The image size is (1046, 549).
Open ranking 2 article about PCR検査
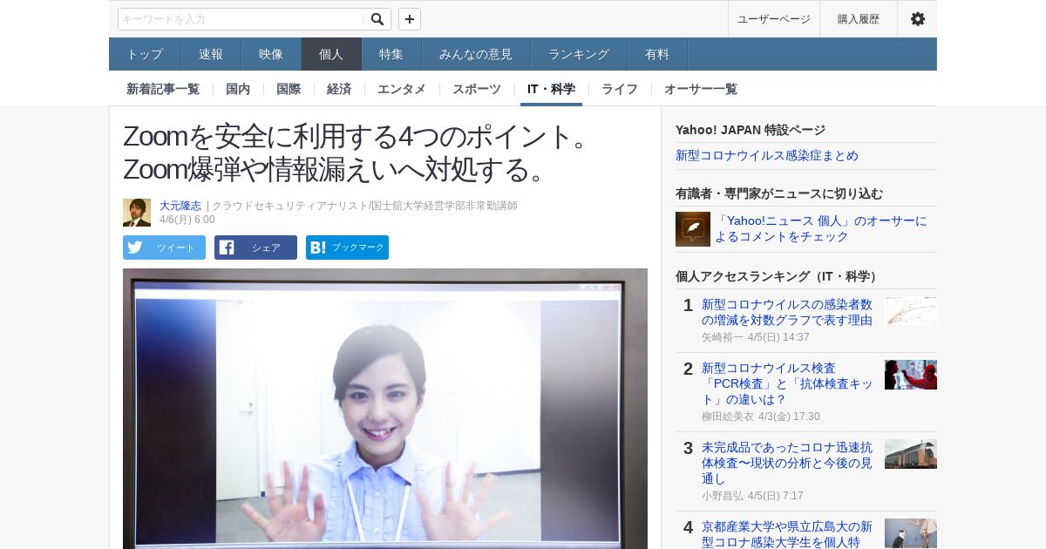click(787, 383)
